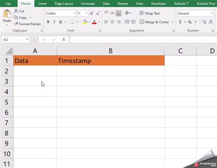This screenshot has height=168, width=217.
Task: Open text orientation options
Action: coord(128,13)
